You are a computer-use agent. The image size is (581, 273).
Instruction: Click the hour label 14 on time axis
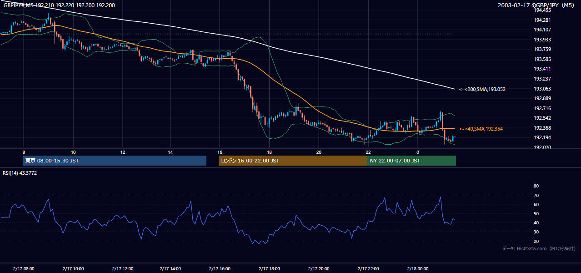click(170, 152)
